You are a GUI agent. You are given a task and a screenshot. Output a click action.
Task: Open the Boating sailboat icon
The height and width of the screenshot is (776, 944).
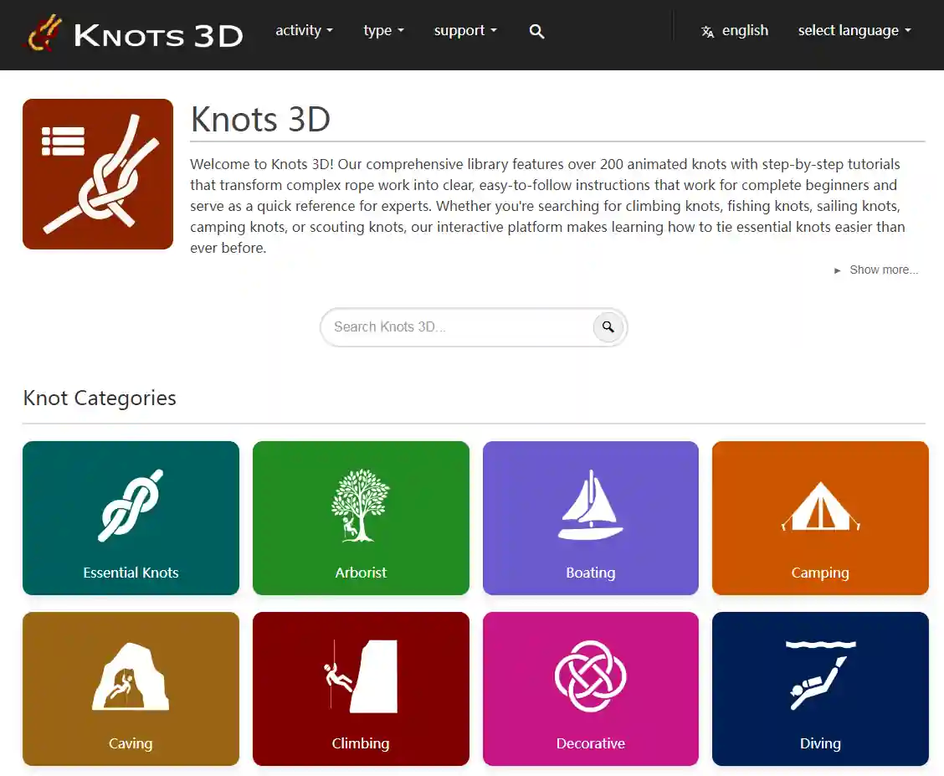(590, 505)
